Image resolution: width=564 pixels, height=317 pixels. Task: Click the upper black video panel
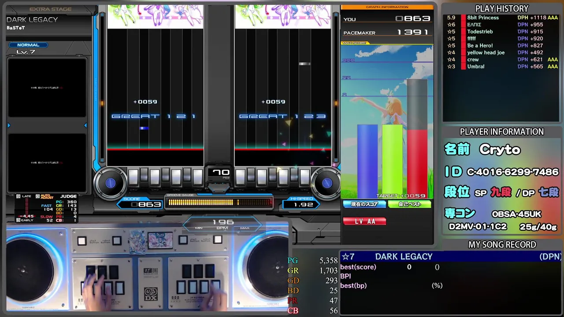(x=47, y=88)
